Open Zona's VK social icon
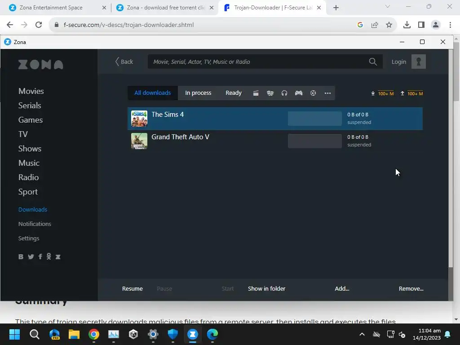 (21, 257)
